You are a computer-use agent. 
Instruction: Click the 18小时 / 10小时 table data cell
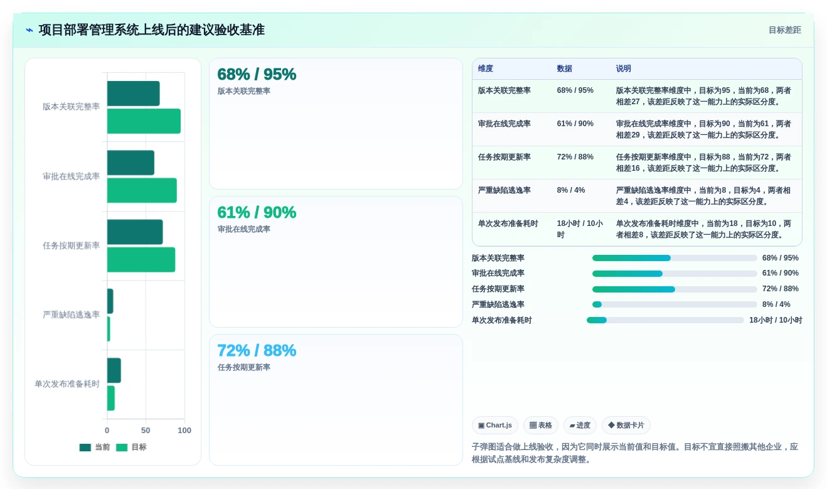pyautogui.click(x=580, y=229)
